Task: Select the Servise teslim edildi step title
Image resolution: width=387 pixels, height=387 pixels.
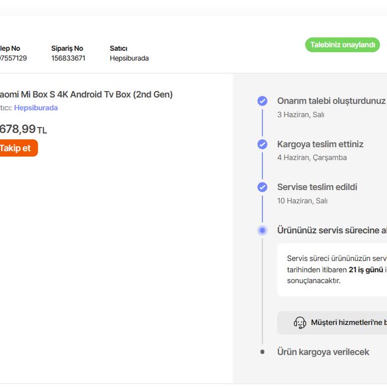Action: (x=317, y=187)
